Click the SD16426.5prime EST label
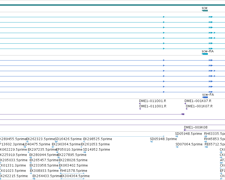Screen dimensions: 225x180 68,139
